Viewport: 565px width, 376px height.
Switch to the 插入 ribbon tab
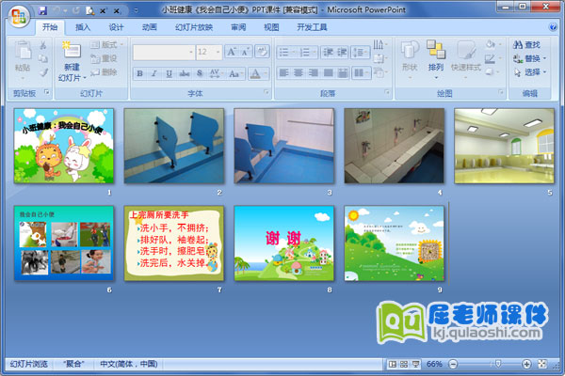83,27
